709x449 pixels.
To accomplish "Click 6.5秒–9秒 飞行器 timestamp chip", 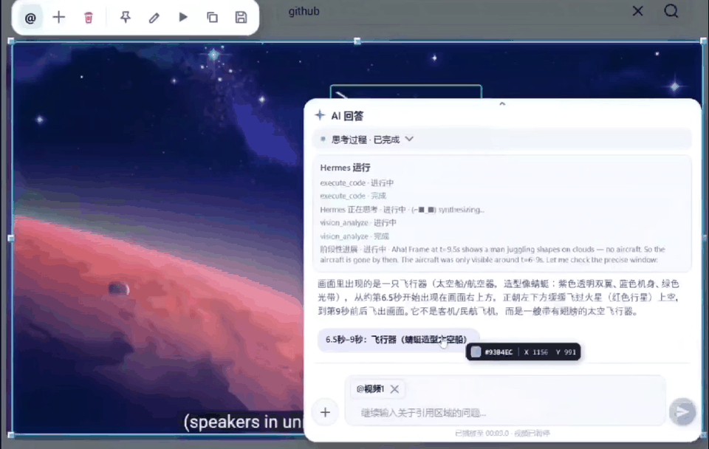I will [397, 340].
